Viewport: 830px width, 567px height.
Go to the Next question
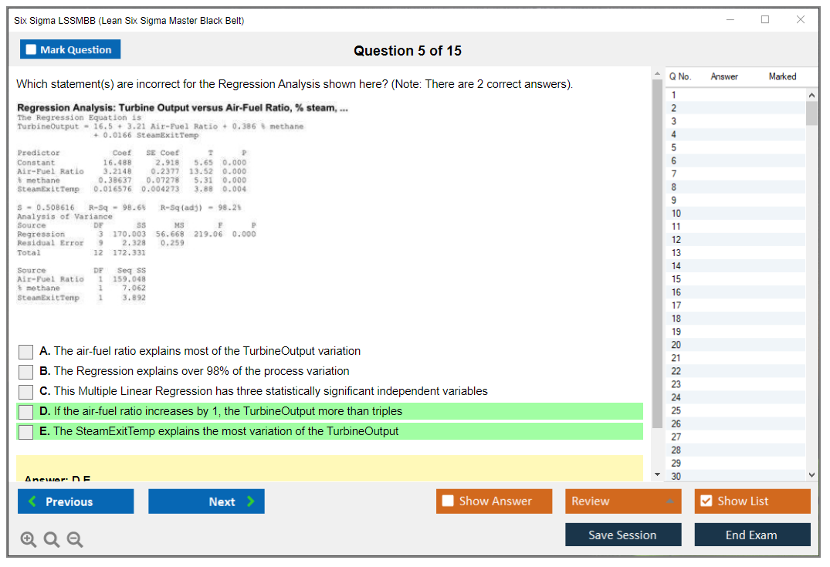click(206, 501)
